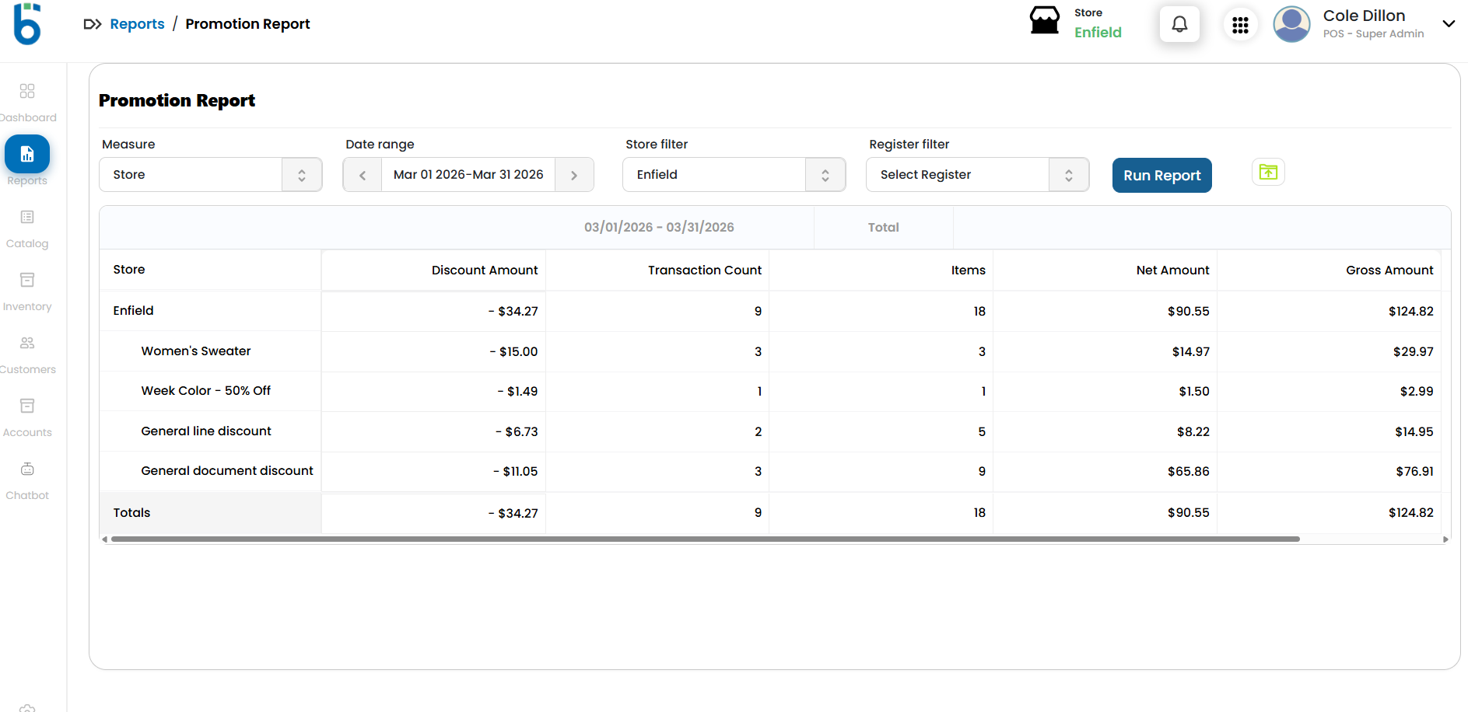The width and height of the screenshot is (1468, 712).
Task: Toggle the sidebar collapse arrow icon
Action: 93,24
